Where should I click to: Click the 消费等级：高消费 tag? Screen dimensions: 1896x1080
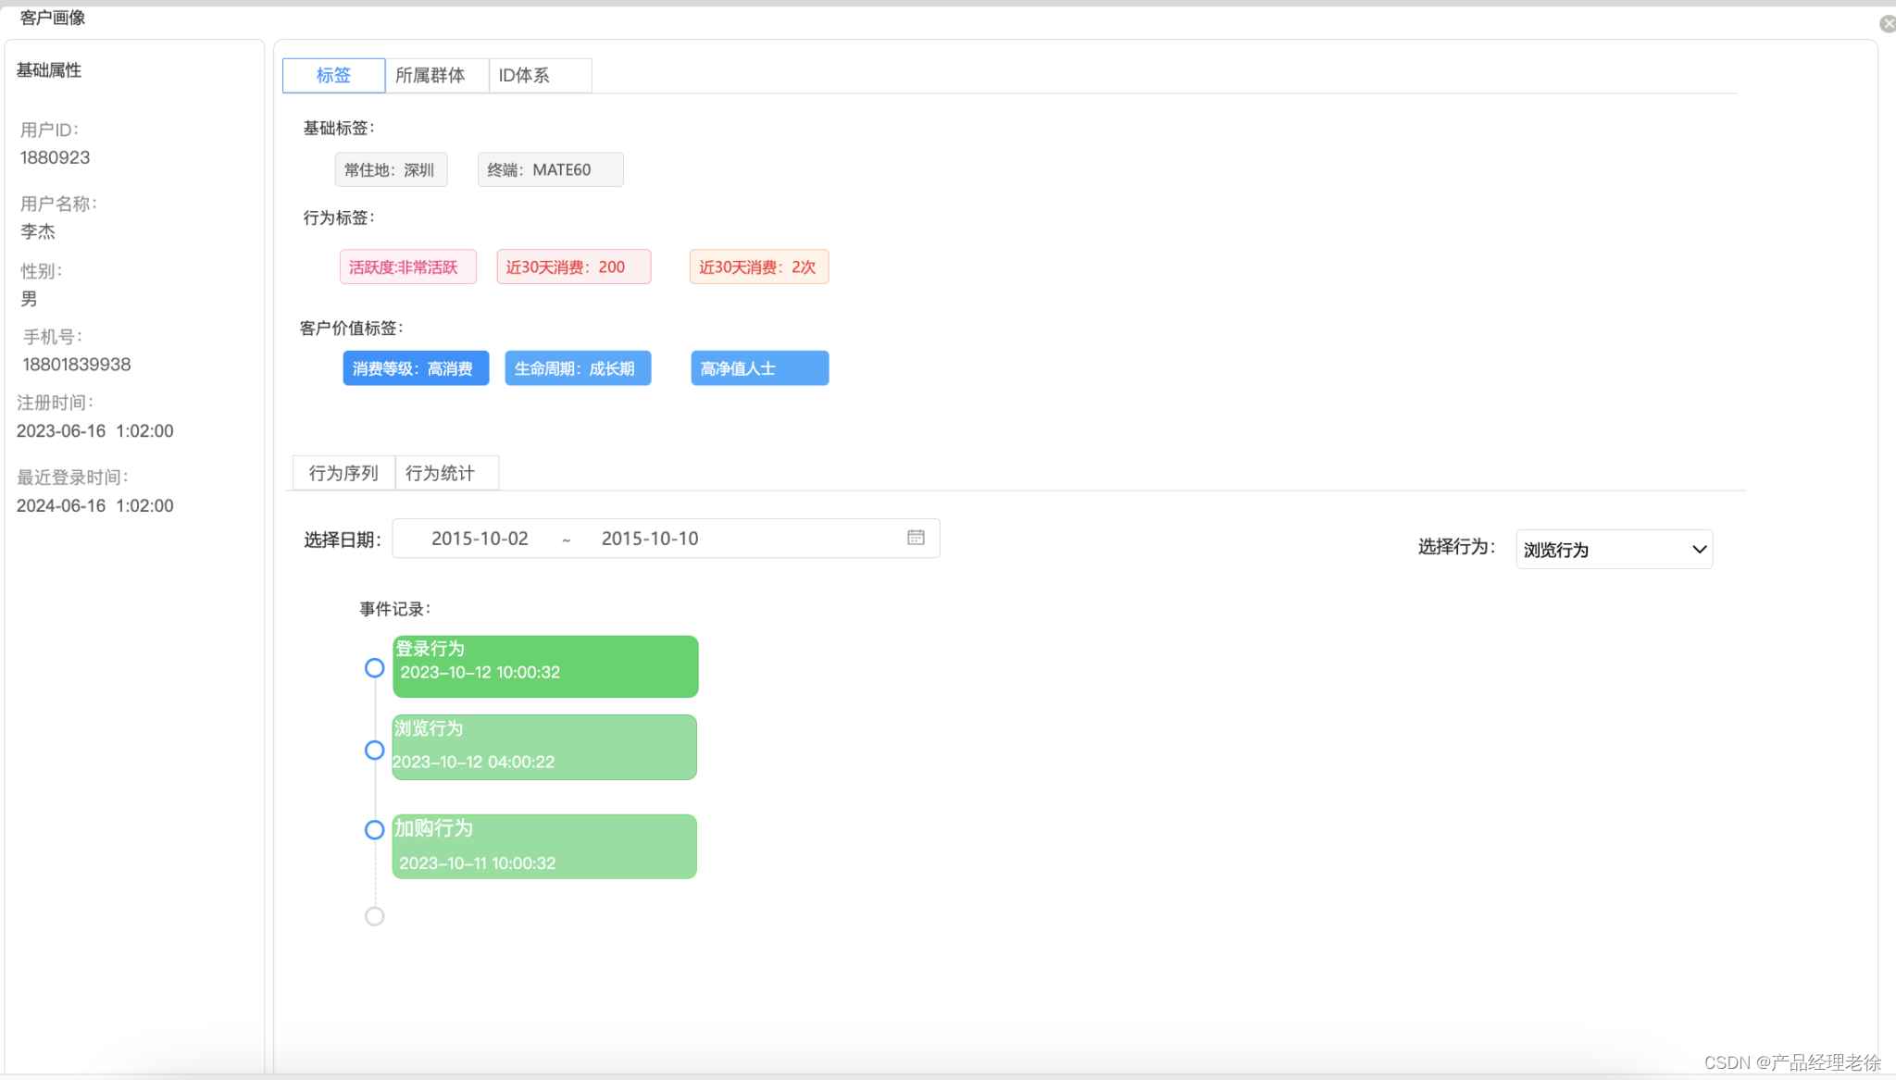(x=416, y=368)
